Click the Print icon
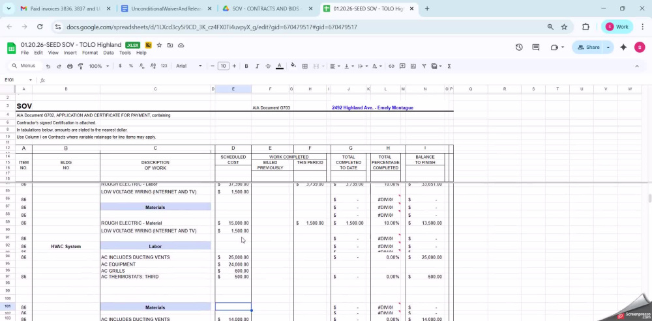 coord(70,66)
